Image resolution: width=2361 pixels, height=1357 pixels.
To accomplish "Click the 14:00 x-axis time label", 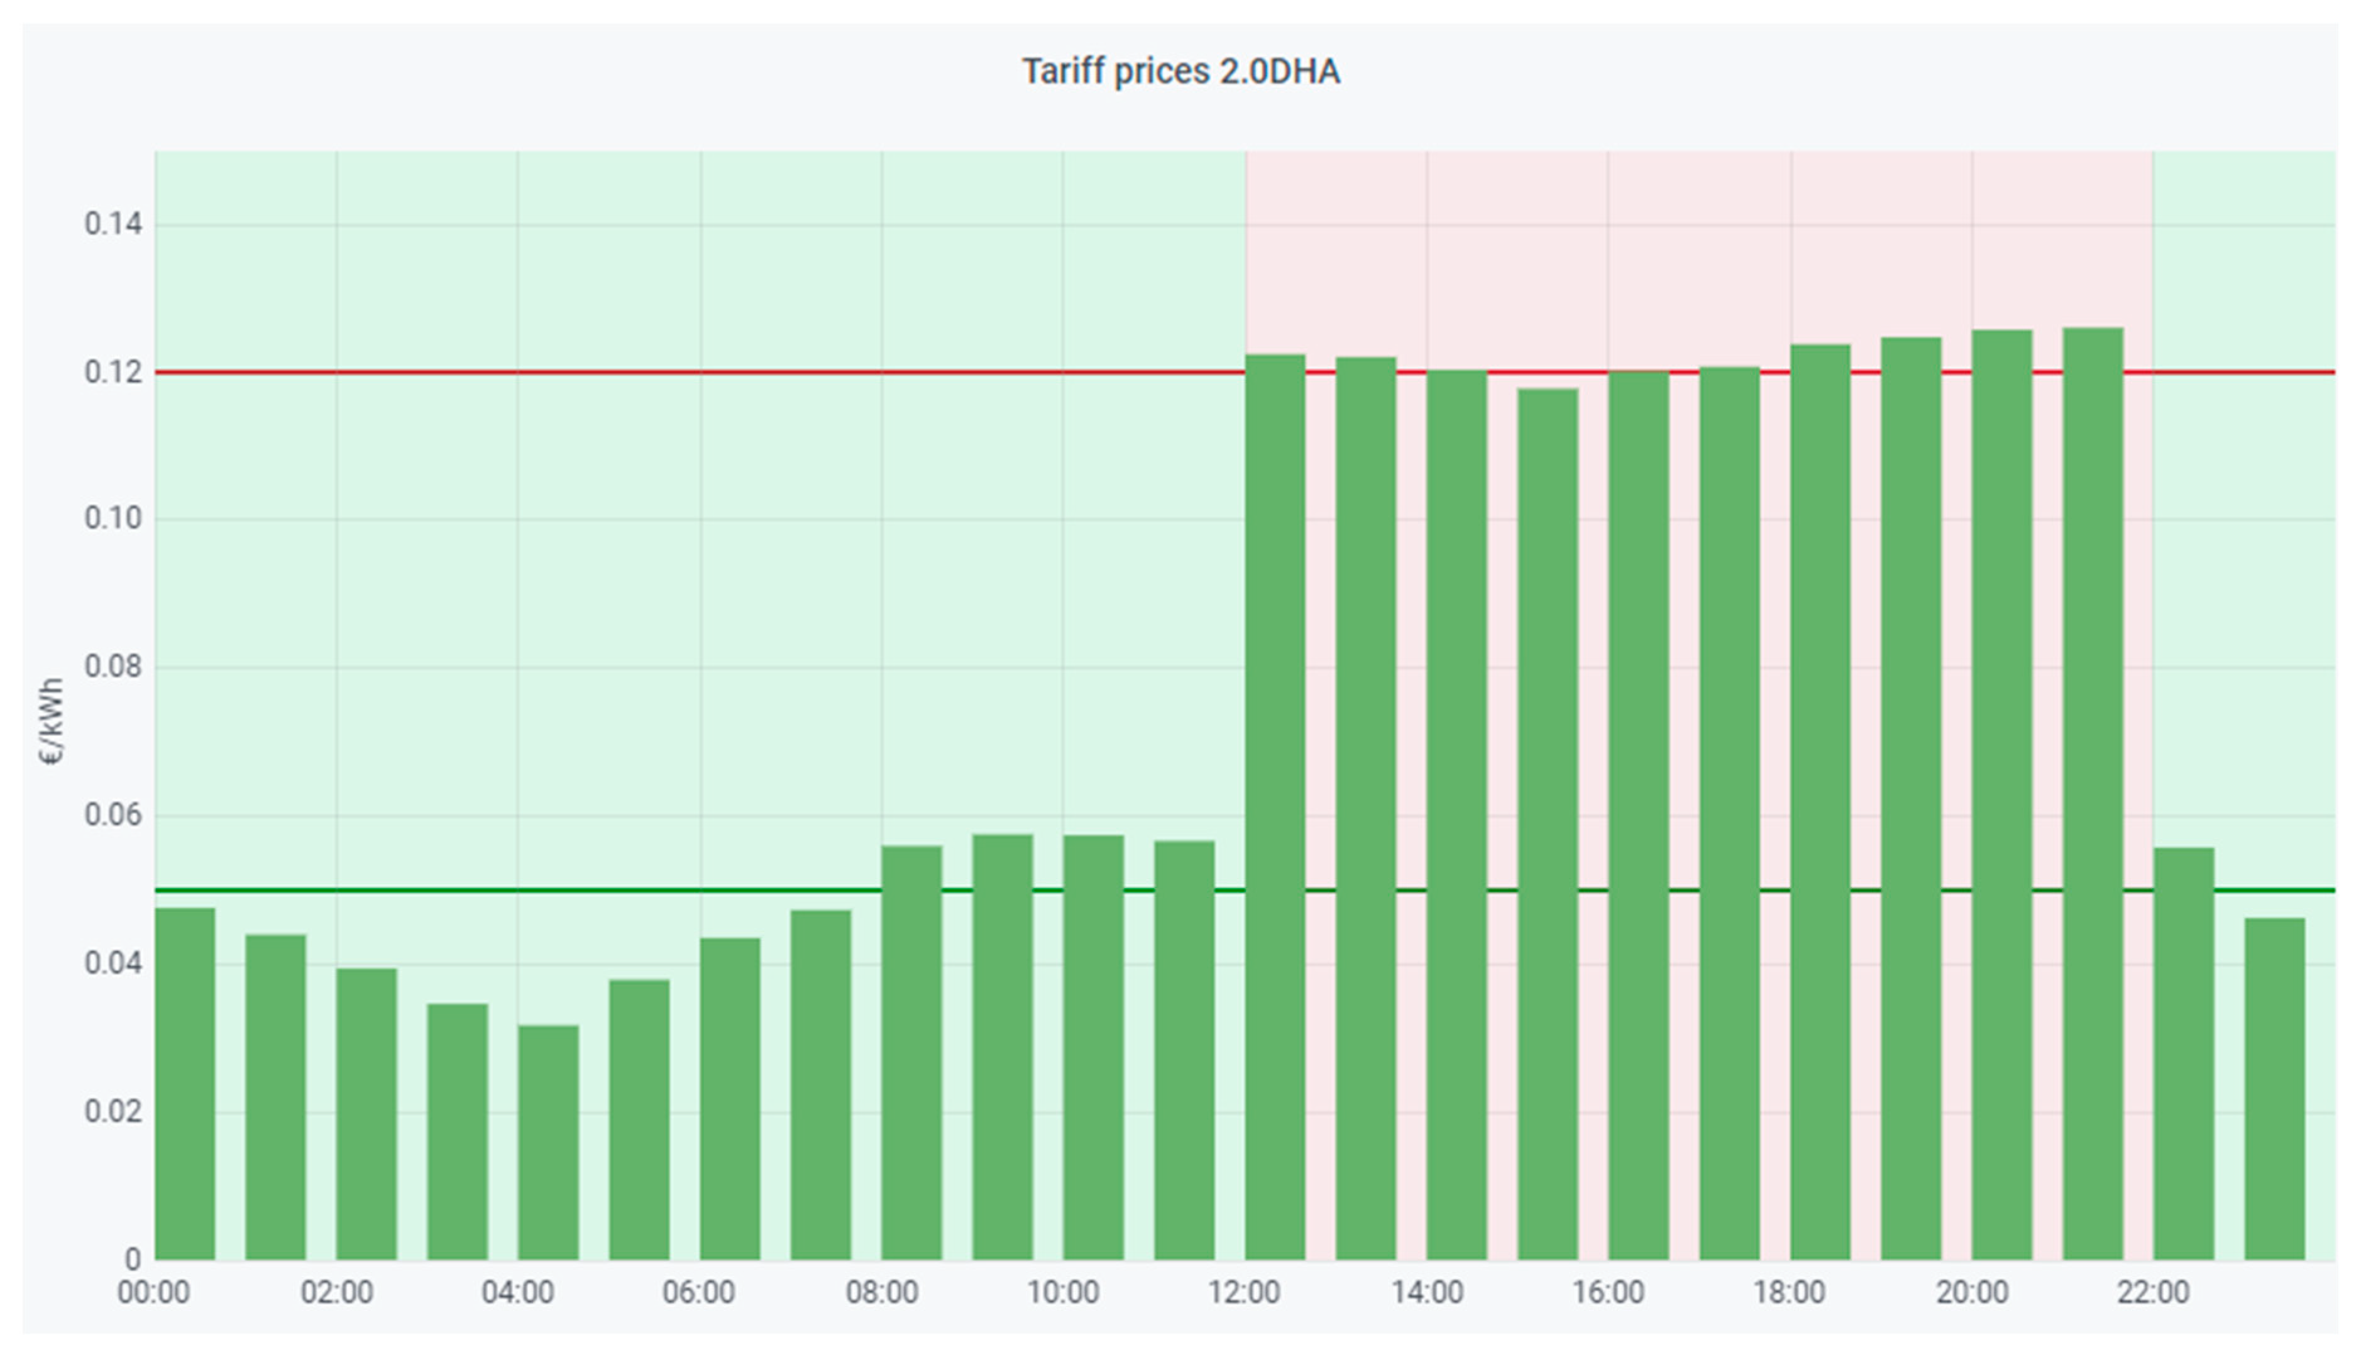I will (x=1426, y=1293).
